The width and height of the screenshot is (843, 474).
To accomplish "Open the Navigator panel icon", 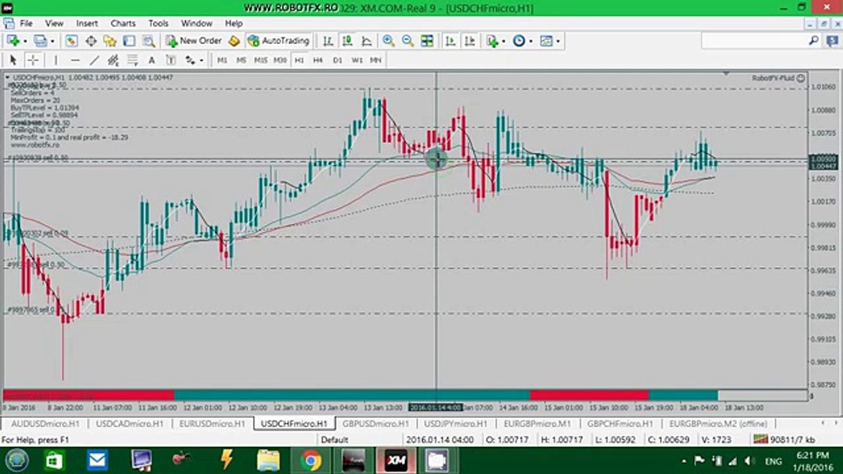I will coord(110,41).
